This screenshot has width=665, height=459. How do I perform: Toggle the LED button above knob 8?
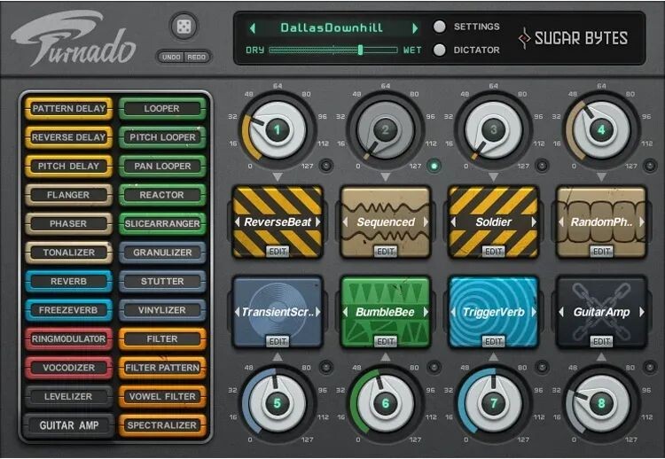click(x=650, y=367)
